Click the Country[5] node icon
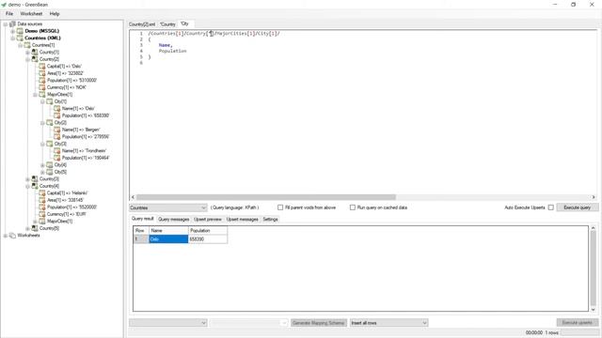 point(35,228)
